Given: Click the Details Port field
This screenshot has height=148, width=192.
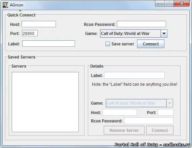Looking at the screenshot, I should point(165,112).
